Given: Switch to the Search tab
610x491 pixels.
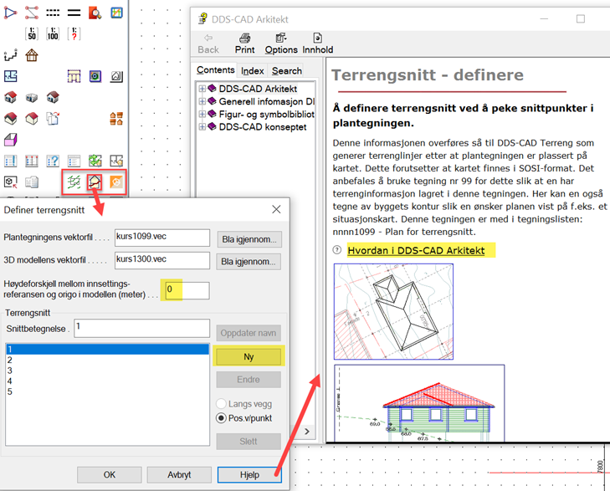Looking at the screenshot, I should (286, 71).
